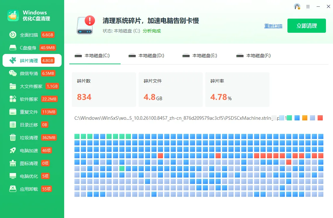
Task: Click the 软件搬家 apps icon
Action: click(x=13, y=99)
